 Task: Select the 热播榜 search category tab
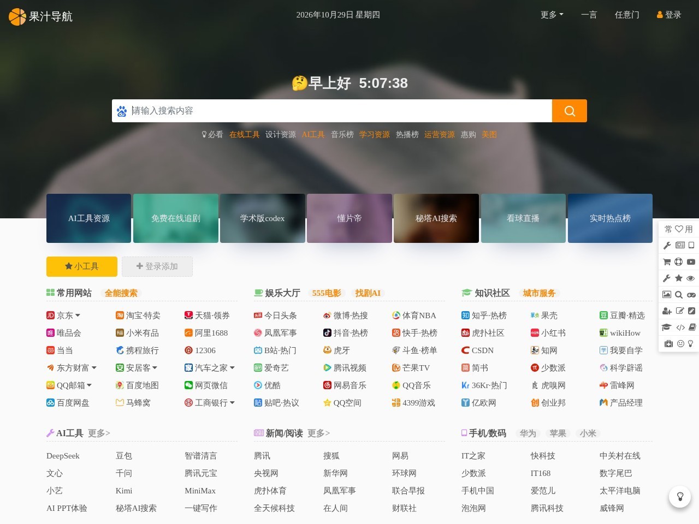click(407, 134)
